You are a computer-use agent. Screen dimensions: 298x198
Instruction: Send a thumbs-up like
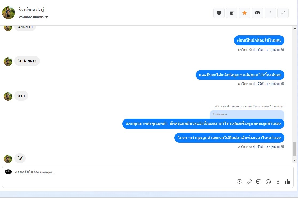pos(288,182)
